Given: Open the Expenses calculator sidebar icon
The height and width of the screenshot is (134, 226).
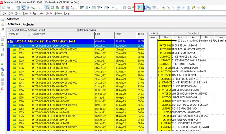Looking at the screenshot, I should (x=2, y=84).
